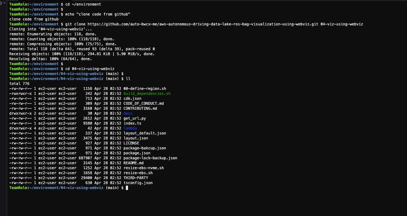407x216 pixels.
Task: Select the package-bakcup.json file name
Action: pyautogui.click(x=145, y=148)
